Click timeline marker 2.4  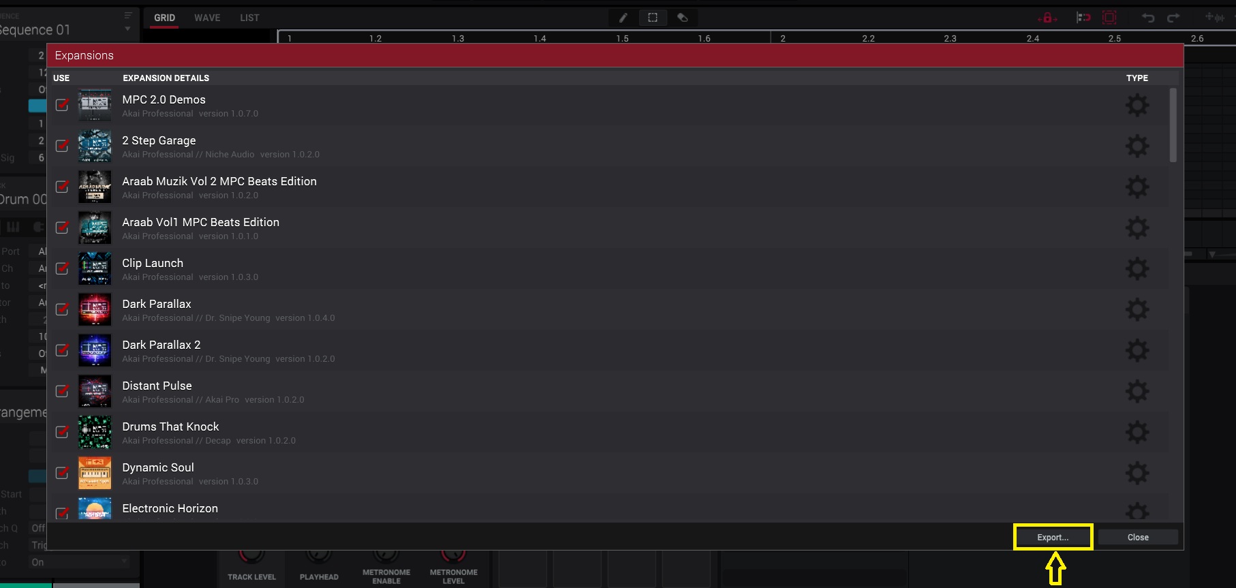(x=1033, y=38)
